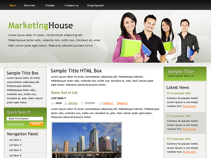Image resolution: width=211 pixels, height=158 pixels.
Task: Open the John Doe author link
Action: pyautogui.click(x=73, y=103)
